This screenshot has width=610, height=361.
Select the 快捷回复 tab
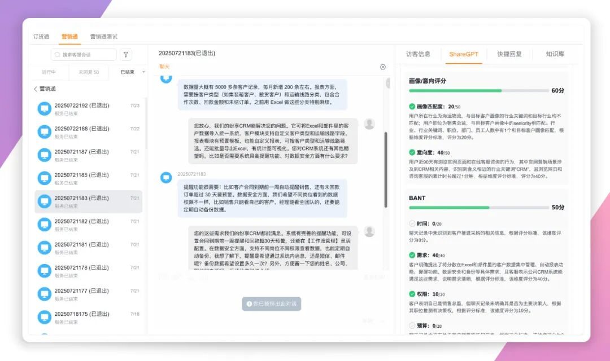(509, 54)
